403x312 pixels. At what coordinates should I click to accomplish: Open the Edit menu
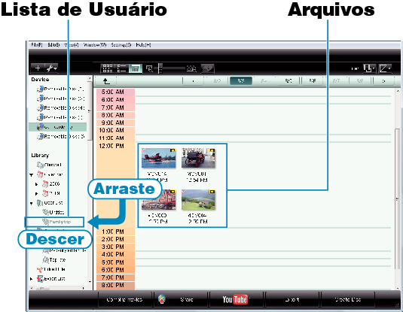coord(53,45)
